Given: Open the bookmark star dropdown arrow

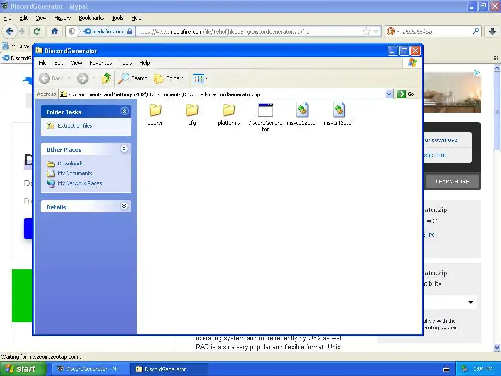Looking at the screenshot, I should coord(376,31).
